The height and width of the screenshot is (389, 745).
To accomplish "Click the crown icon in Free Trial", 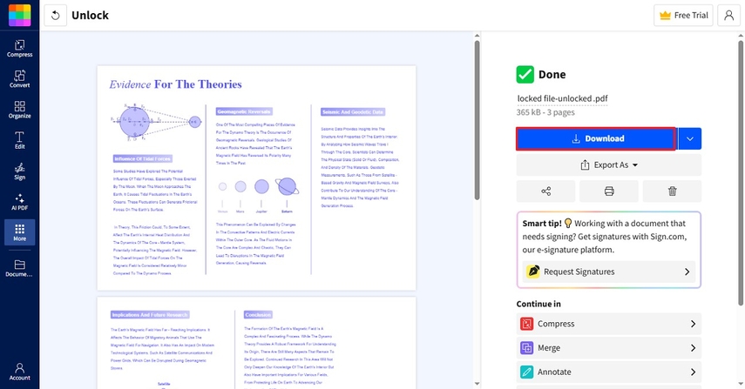I will click(x=665, y=15).
